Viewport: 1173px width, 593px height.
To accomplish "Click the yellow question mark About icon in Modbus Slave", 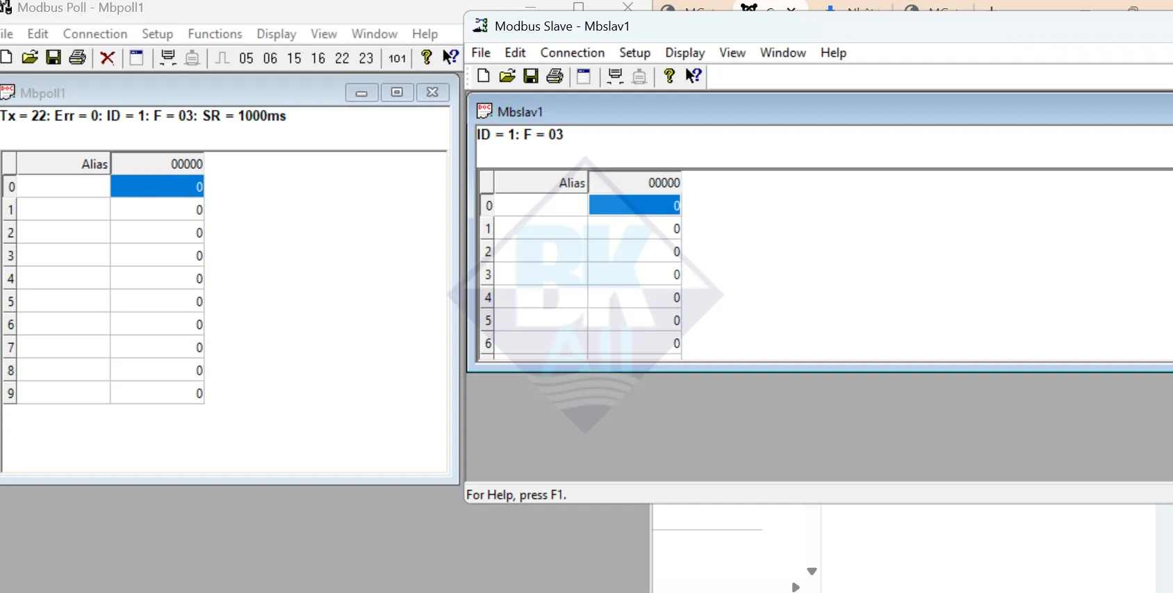I will coord(669,76).
